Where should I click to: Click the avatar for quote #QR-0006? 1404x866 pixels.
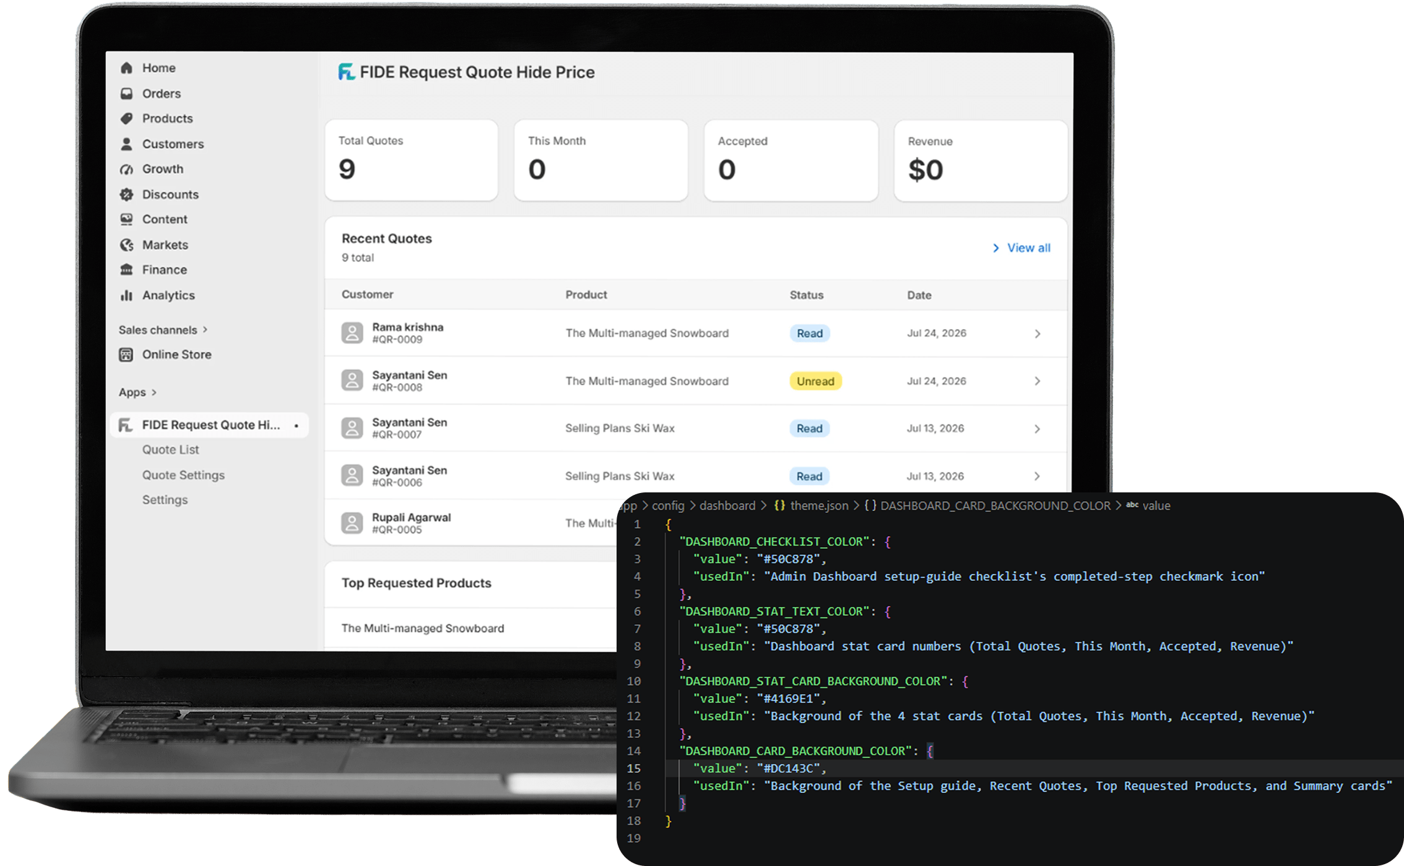(x=352, y=476)
